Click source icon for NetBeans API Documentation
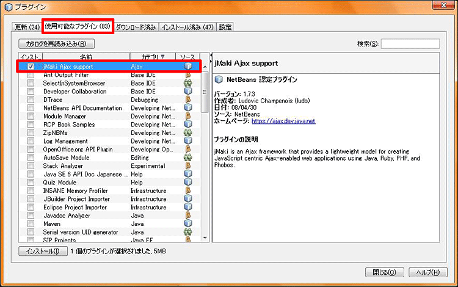The image size is (458, 287). point(188,108)
